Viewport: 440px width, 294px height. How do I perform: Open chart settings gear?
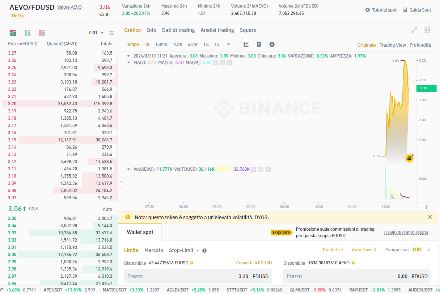272,44
